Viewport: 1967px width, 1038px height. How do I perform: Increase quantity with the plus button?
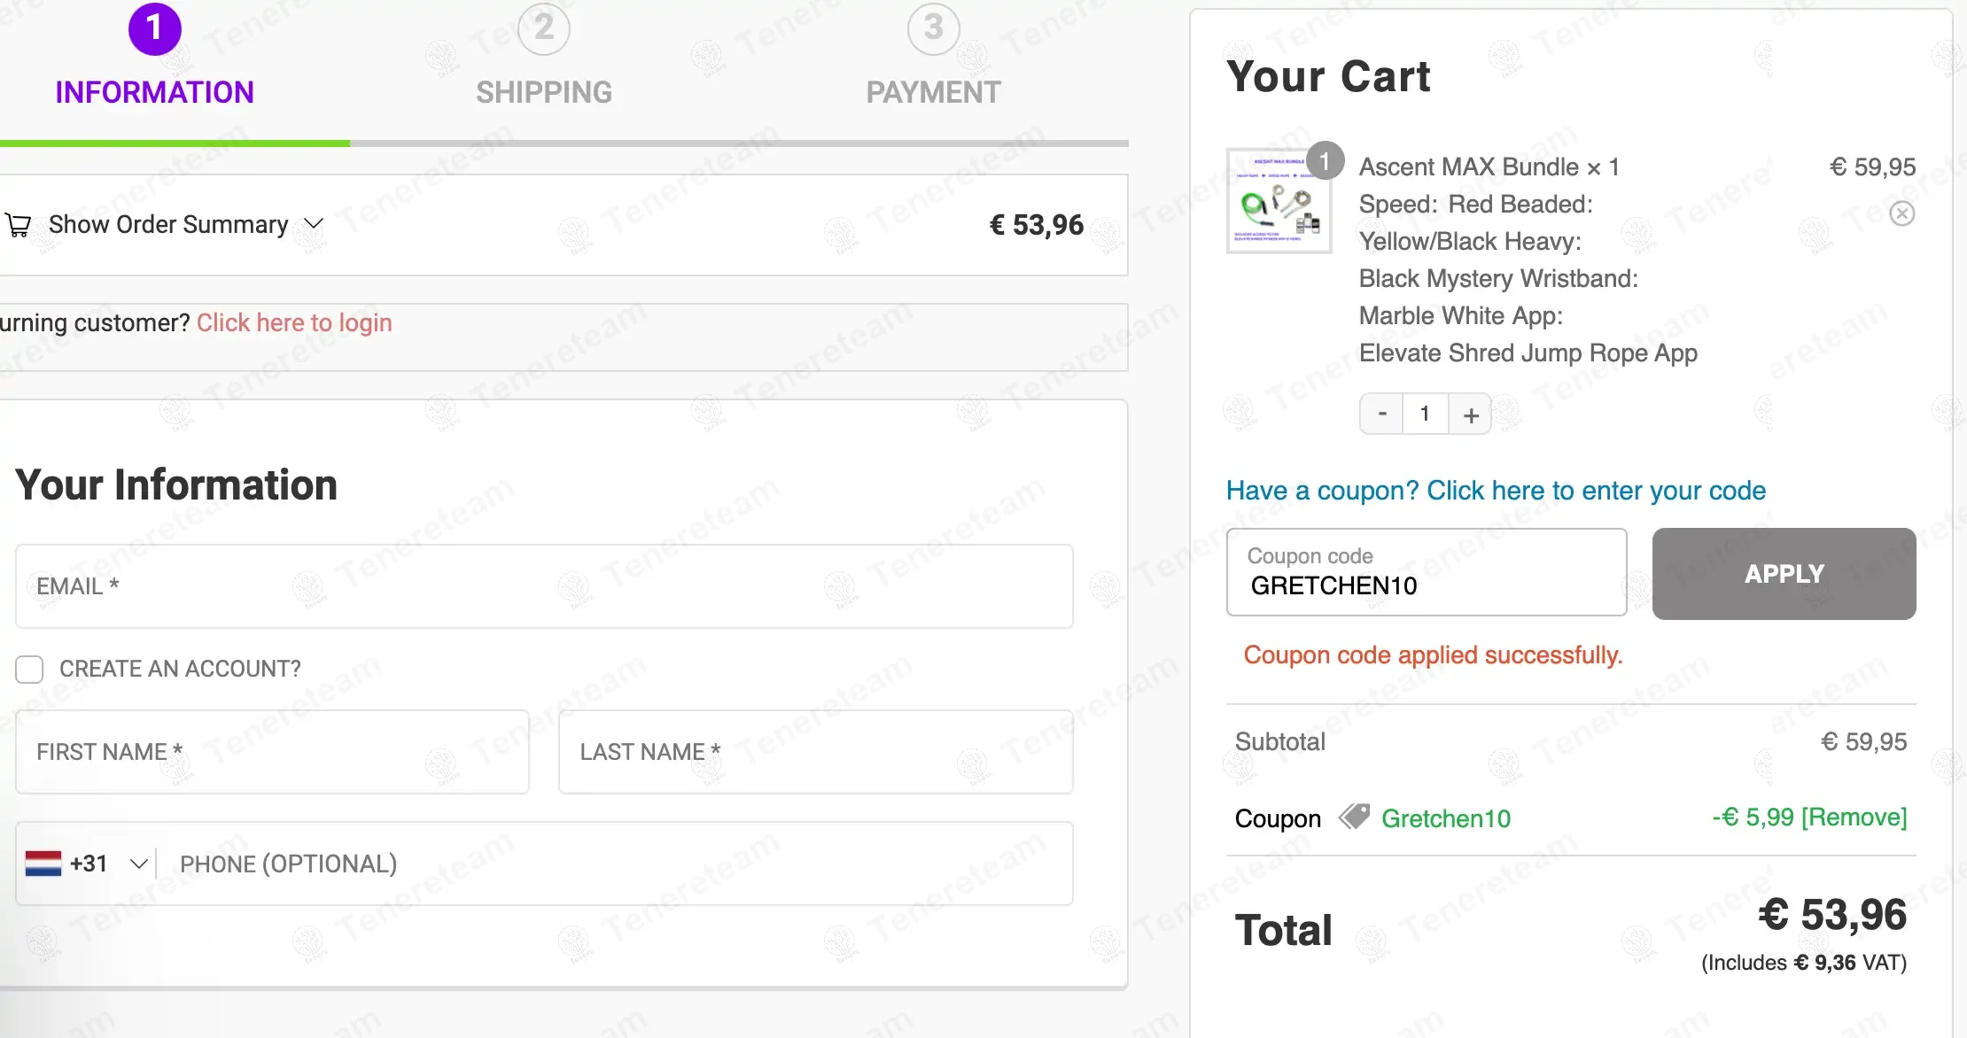(x=1471, y=414)
